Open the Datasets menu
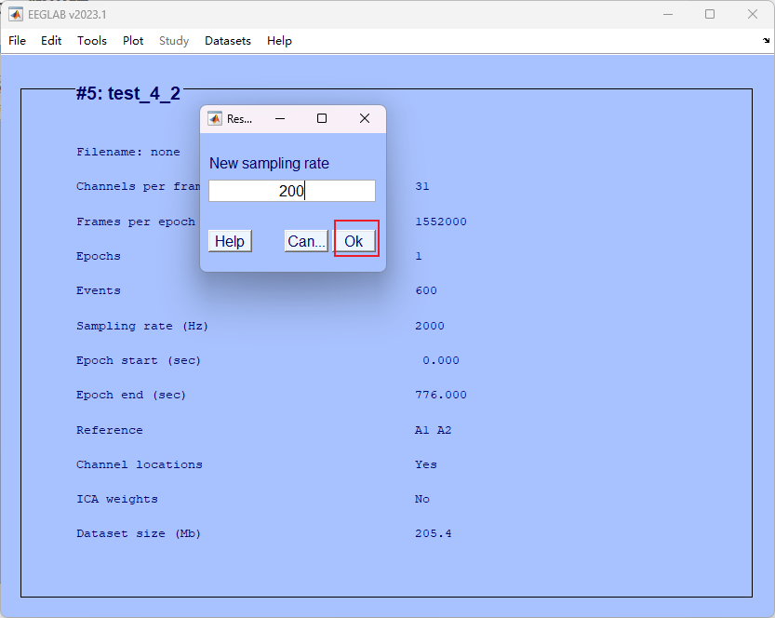Image resolution: width=775 pixels, height=618 pixels. [x=228, y=41]
